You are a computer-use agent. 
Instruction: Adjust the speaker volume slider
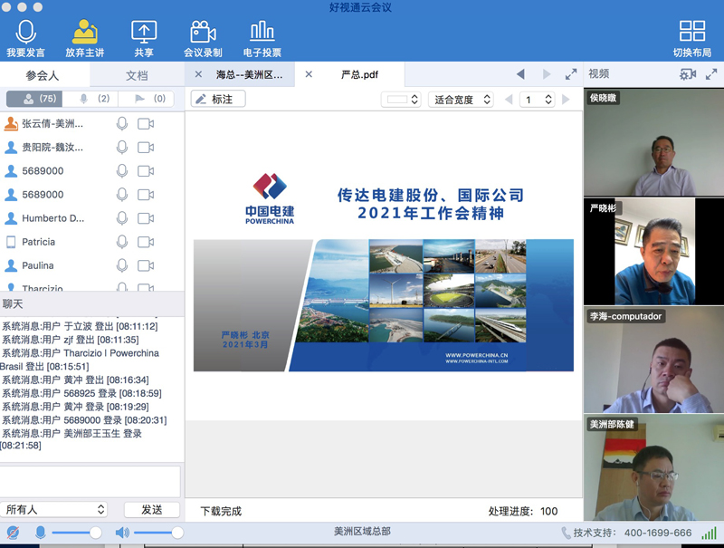177,533
